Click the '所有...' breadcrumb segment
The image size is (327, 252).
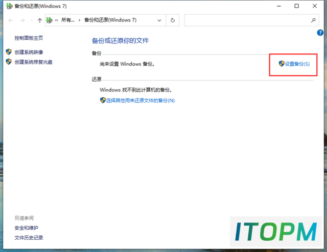[x=68, y=20]
